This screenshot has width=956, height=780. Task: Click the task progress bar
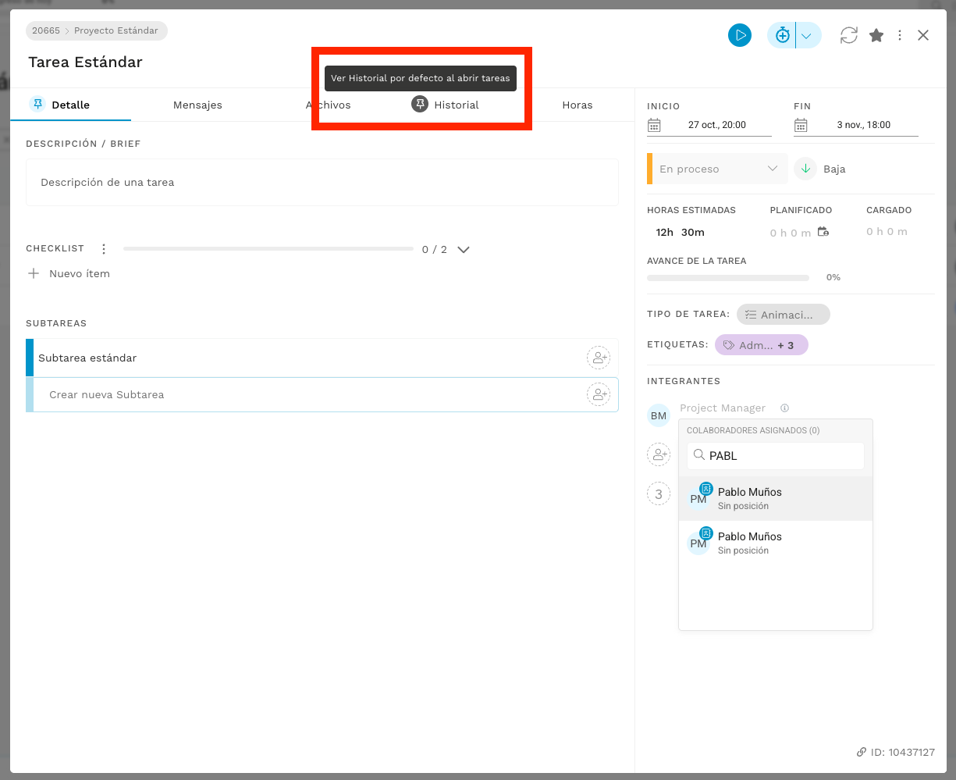728,277
